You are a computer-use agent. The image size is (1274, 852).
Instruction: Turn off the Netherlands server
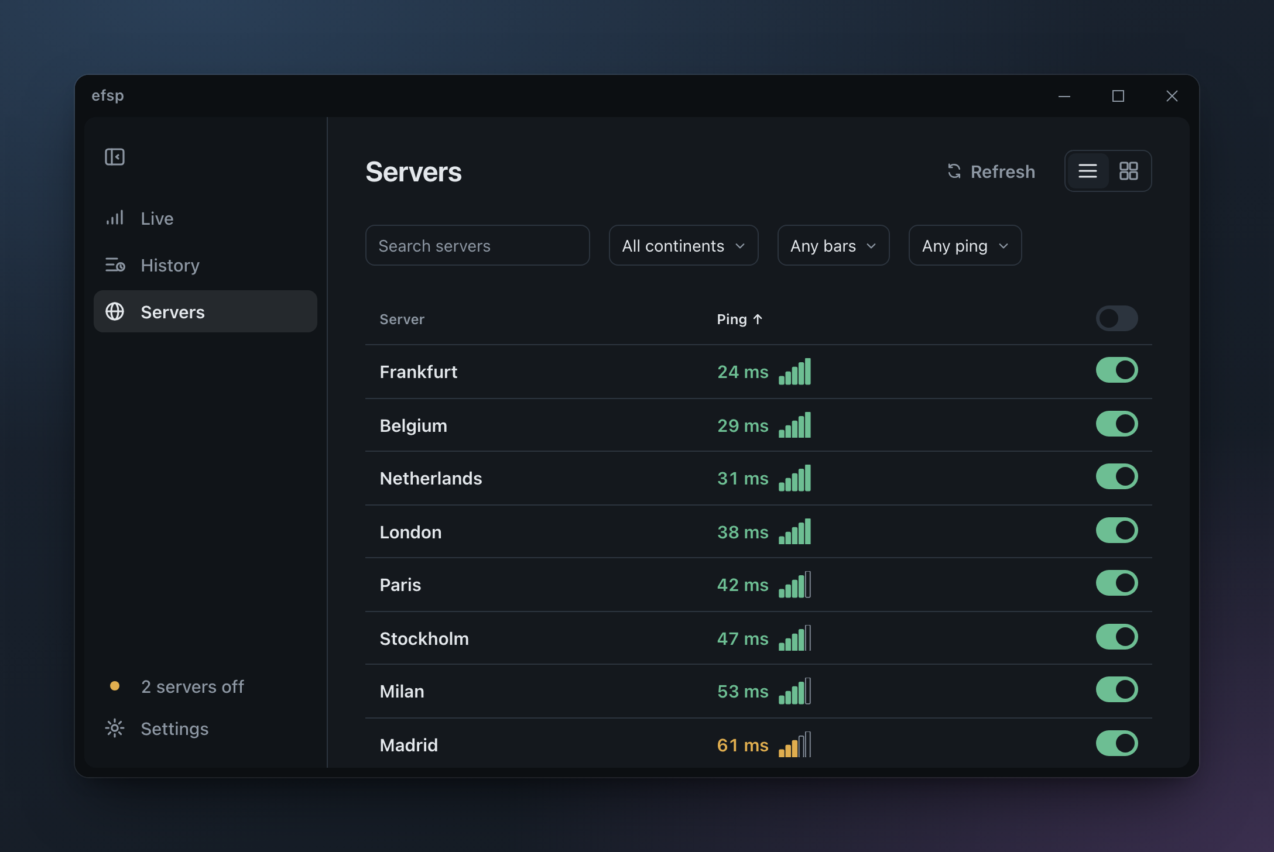click(x=1117, y=476)
